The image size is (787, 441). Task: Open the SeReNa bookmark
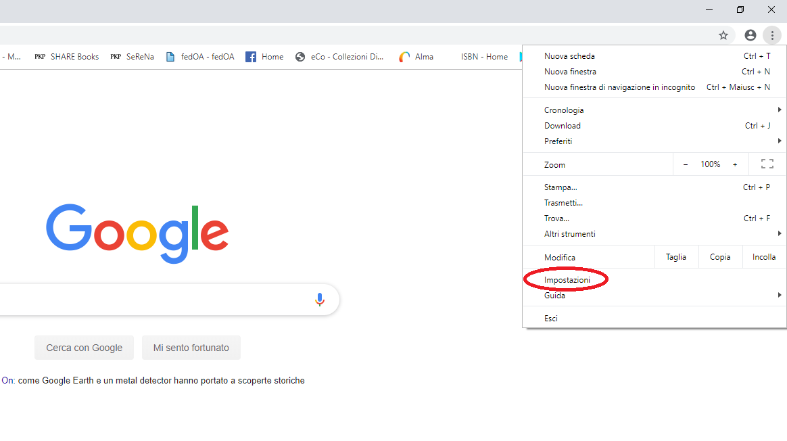[132, 57]
